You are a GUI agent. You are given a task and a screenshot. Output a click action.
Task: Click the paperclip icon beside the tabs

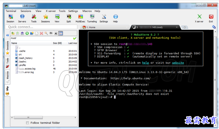214,27
